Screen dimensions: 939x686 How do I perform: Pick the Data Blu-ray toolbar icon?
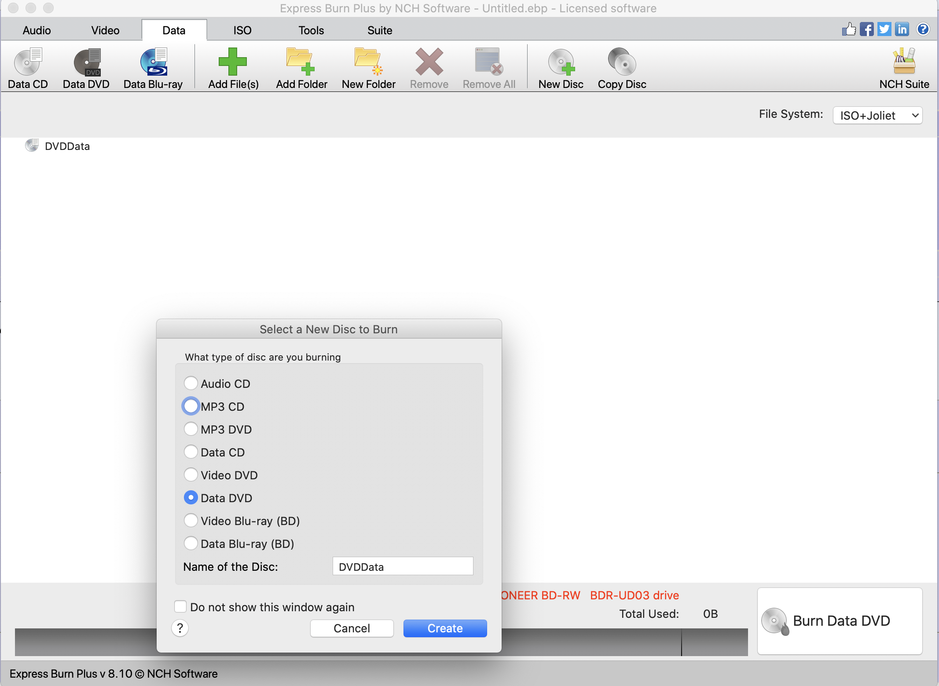(153, 69)
